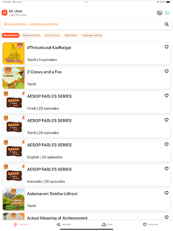Open the user profile avatar icon
Screen dimensions: 173x231
pos(5,13)
